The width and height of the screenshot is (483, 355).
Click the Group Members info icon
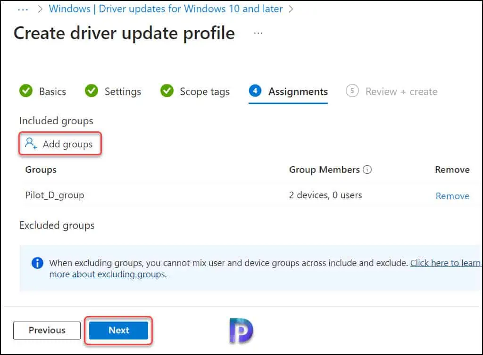point(367,169)
